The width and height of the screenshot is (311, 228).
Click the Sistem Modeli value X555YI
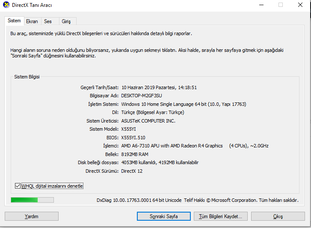(128, 129)
